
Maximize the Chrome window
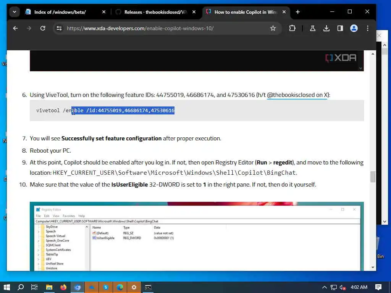click(350, 12)
